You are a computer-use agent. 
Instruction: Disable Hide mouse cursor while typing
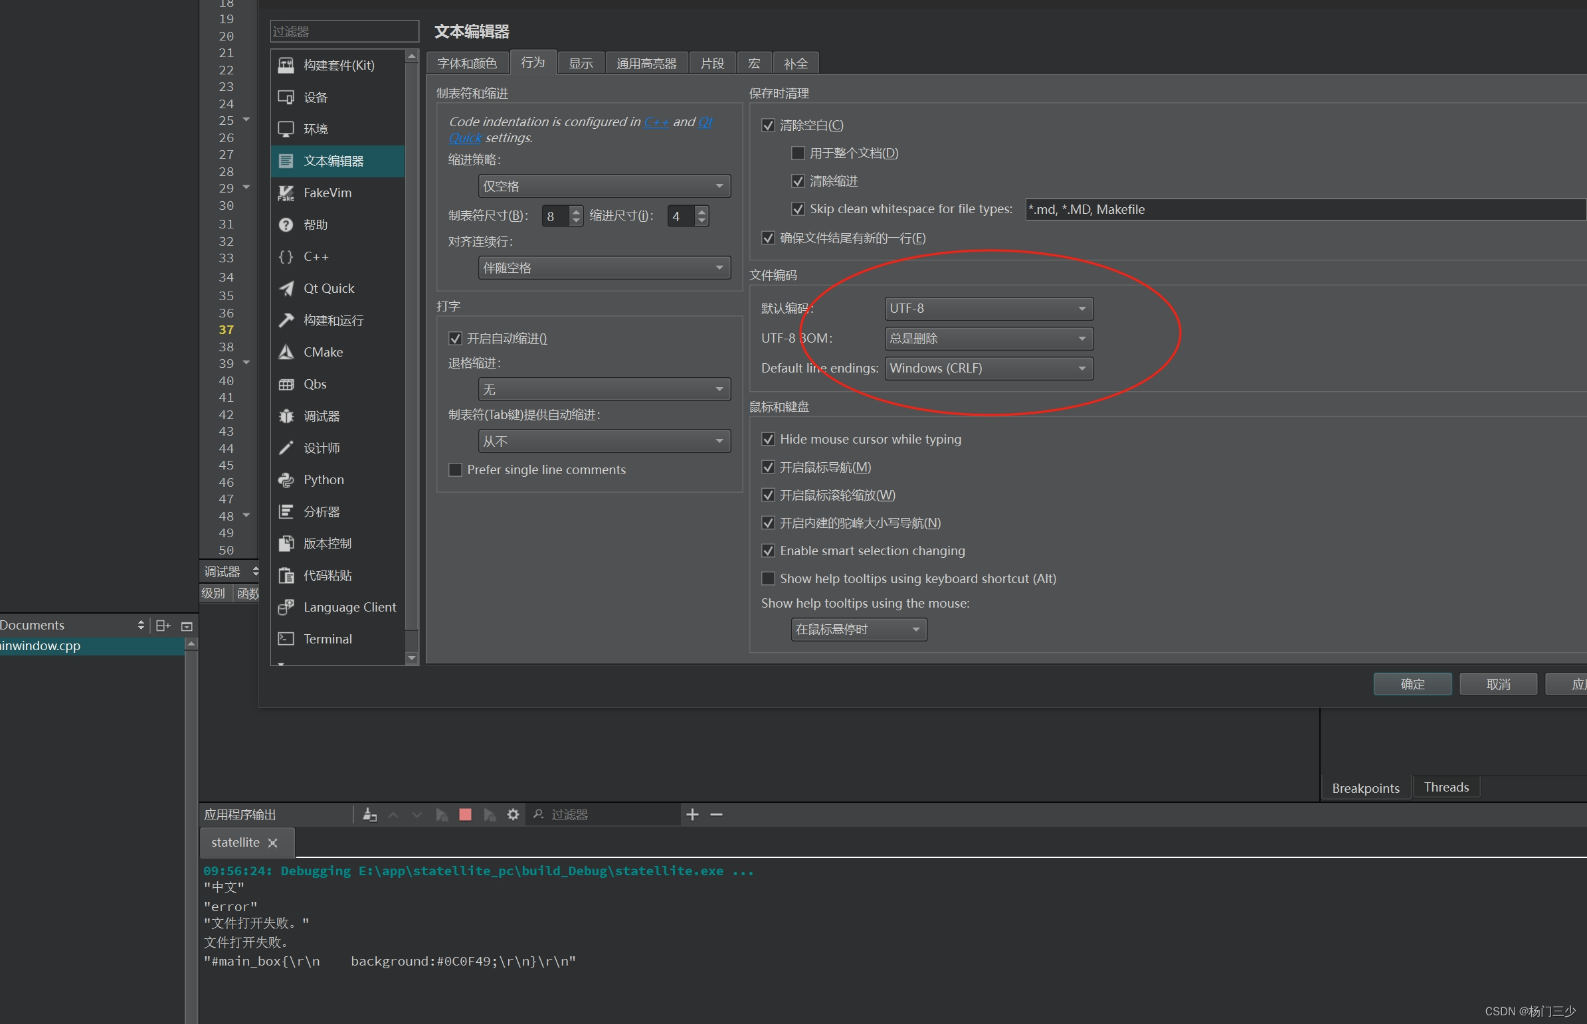[x=768, y=439]
